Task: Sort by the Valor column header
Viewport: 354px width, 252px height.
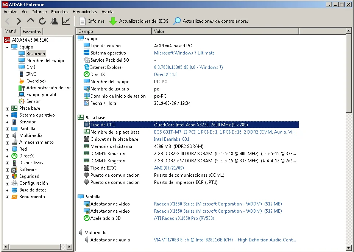Action: [x=225, y=31]
